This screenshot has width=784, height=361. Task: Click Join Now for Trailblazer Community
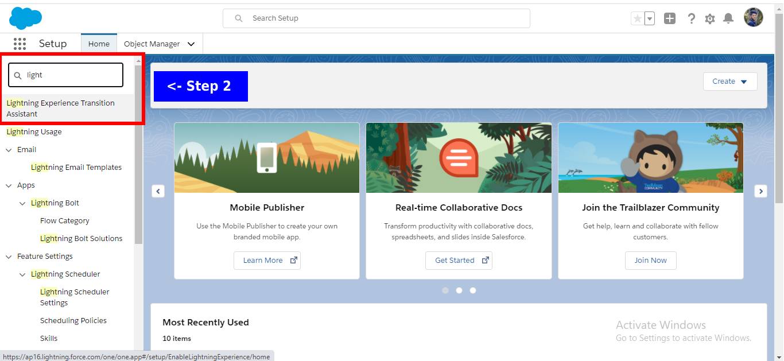tap(650, 260)
